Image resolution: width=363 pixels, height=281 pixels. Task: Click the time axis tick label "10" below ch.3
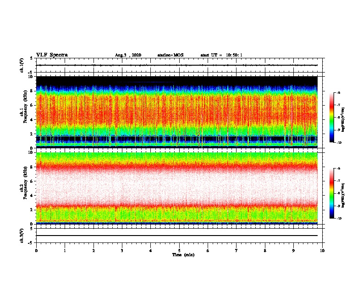pyautogui.click(x=322, y=251)
